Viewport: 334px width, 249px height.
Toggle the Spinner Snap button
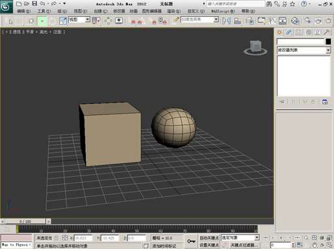point(162,21)
